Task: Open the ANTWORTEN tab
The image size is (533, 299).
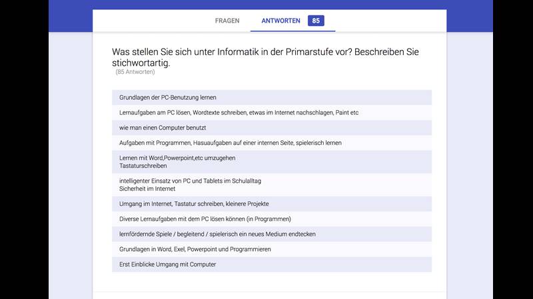Action: (280, 21)
